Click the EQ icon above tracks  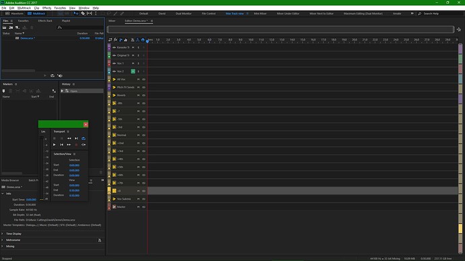125,40
